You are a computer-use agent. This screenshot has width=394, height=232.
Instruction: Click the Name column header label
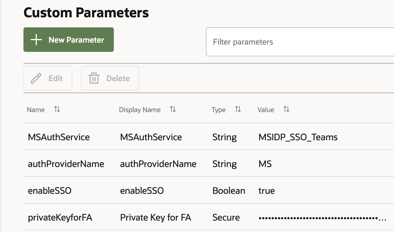[x=36, y=110]
